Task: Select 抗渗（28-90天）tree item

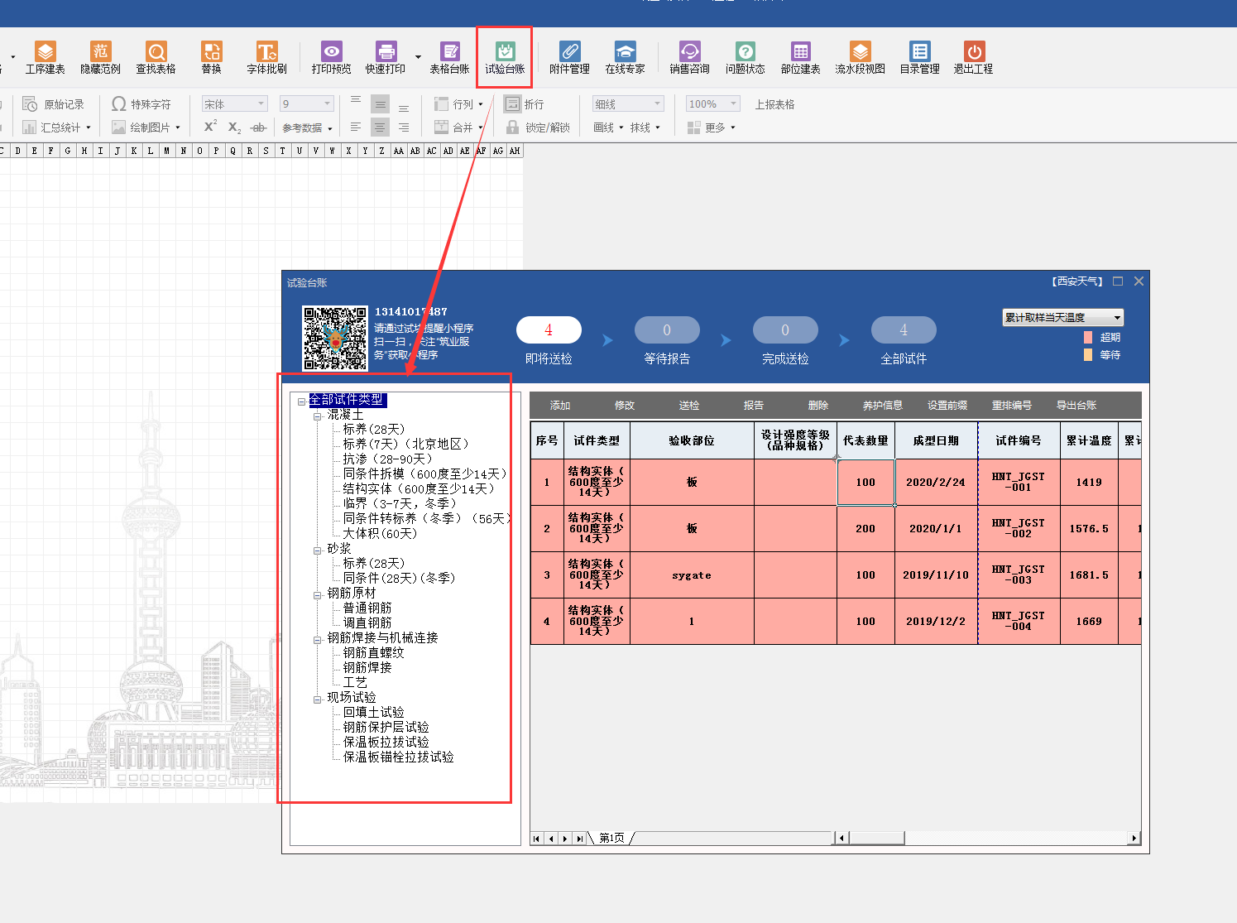Action: (388, 459)
